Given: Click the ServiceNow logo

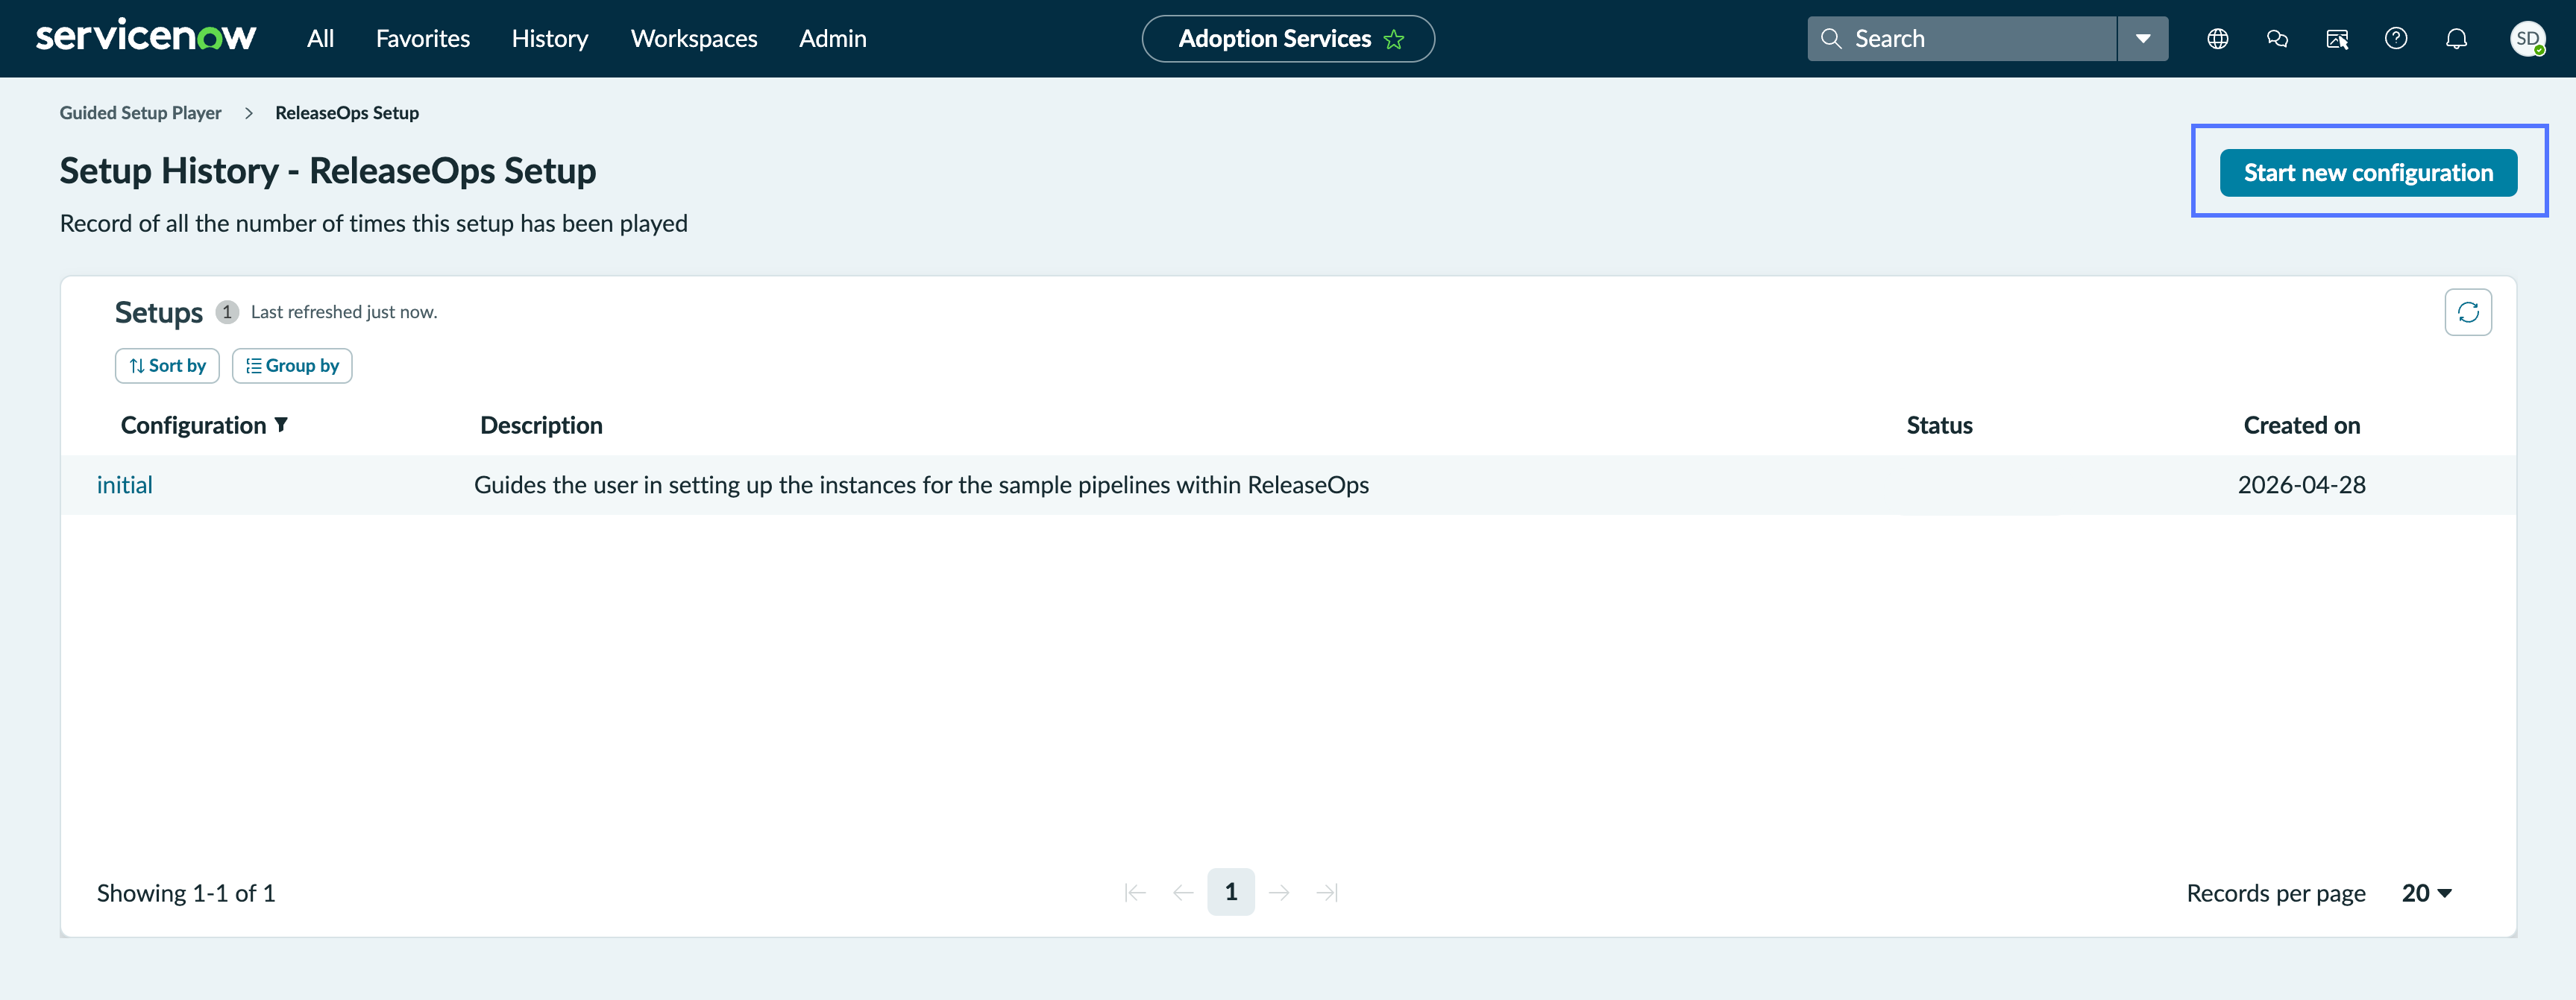Looking at the screenshot, I should click(x=146, y=37).
